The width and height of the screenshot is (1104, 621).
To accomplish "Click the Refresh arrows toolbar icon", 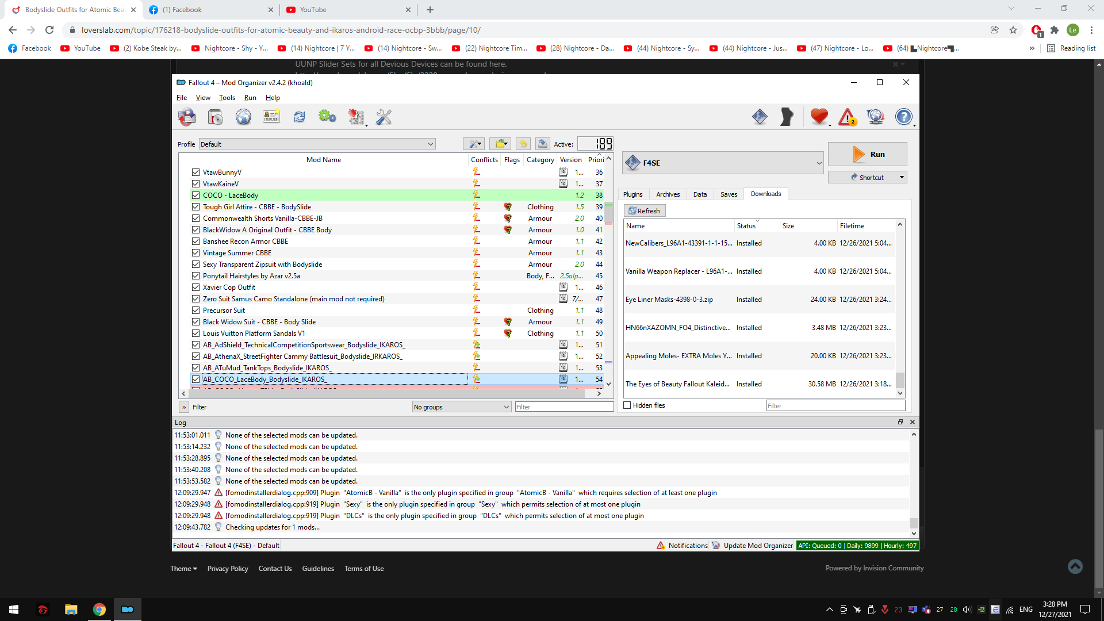I will (300, 117).
